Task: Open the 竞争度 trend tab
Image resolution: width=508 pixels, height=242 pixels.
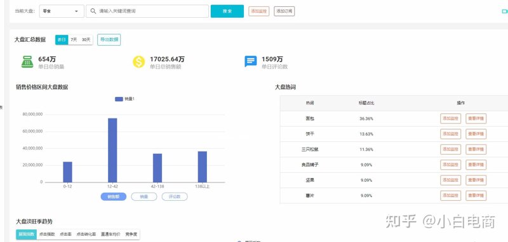Action: 131,234
